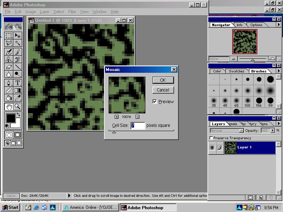Enable Preserve Transparency in the Layers palette
The width and height of the screenshot is (283, 212).
click(x=211, y=138)
